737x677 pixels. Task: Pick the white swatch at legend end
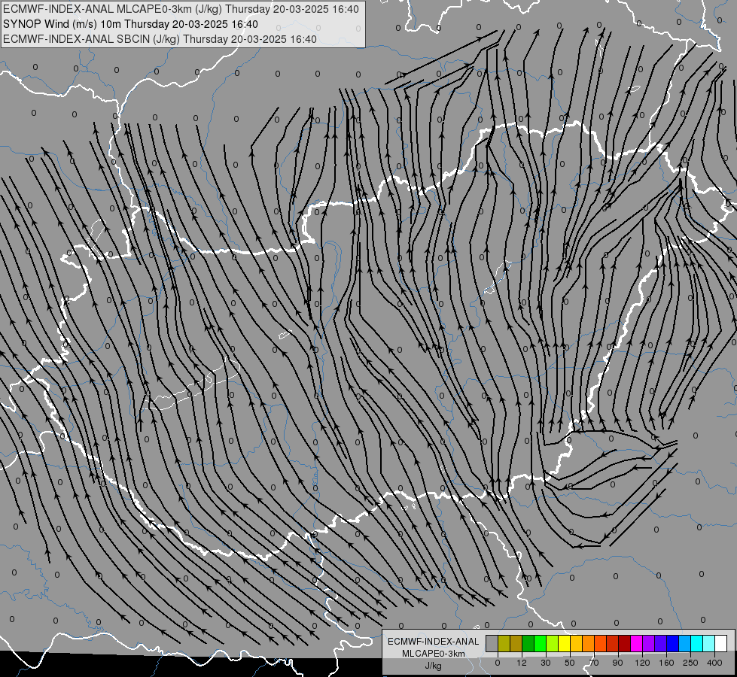pos(721,643)
